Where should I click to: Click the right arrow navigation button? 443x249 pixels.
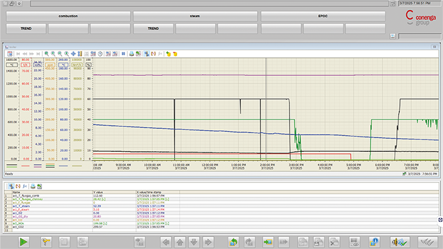pos(208,242)
